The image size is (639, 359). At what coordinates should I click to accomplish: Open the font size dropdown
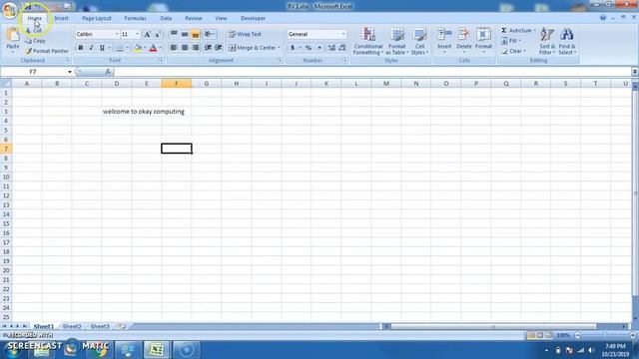(x=138, y=34)
